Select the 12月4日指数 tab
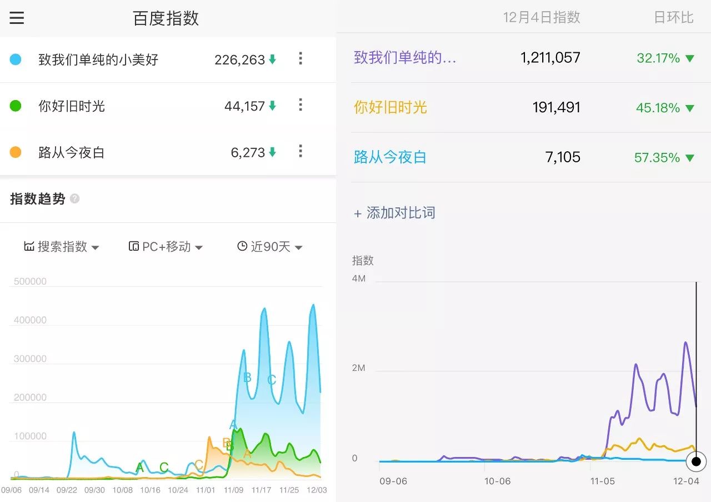This screenshot has width=711, height=502. (540, 17)
